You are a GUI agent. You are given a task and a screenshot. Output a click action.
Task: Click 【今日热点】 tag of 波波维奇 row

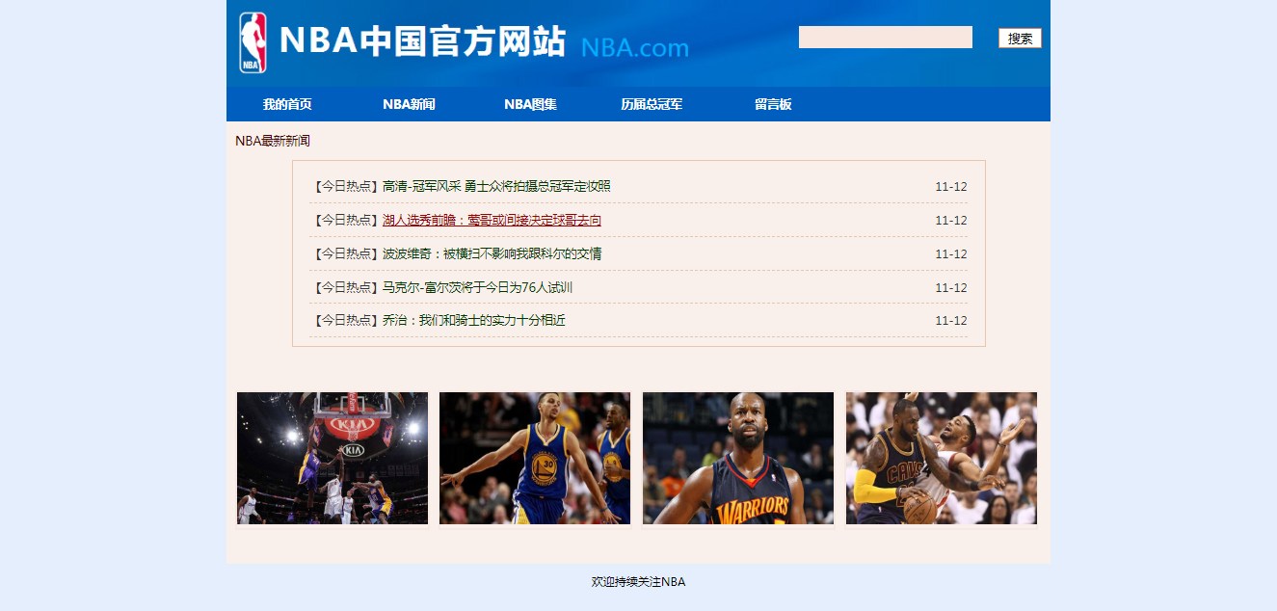[x=346, y=254]
